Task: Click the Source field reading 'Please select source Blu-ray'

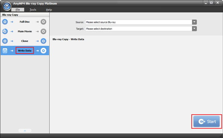Action: tap(139, 22)
